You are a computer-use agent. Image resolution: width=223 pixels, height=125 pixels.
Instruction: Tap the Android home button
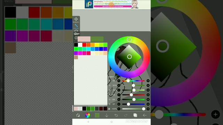pos(111,122)
